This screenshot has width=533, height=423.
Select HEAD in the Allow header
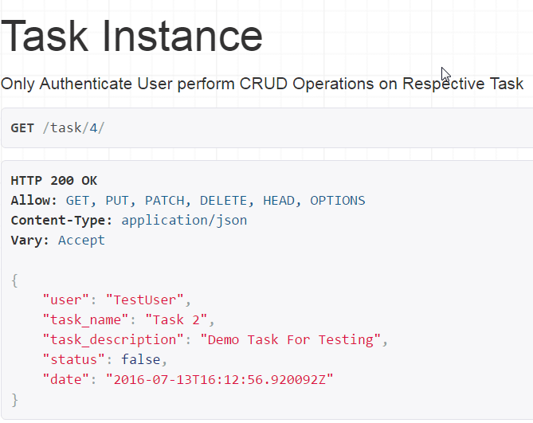pos(278,201)
